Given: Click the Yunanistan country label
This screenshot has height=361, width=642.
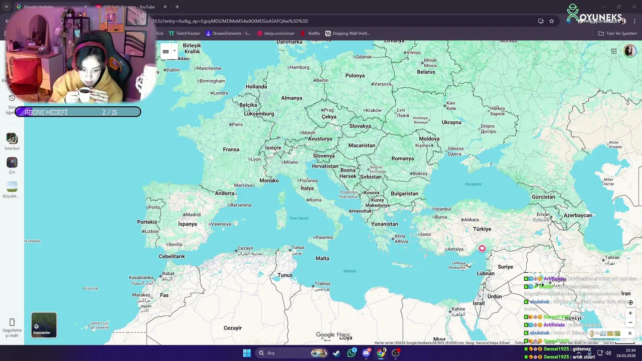Looking at the screenshot, I should pyautogui.click(x=385, y=224).
